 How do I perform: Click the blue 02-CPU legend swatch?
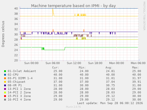[x=5, y=75]
